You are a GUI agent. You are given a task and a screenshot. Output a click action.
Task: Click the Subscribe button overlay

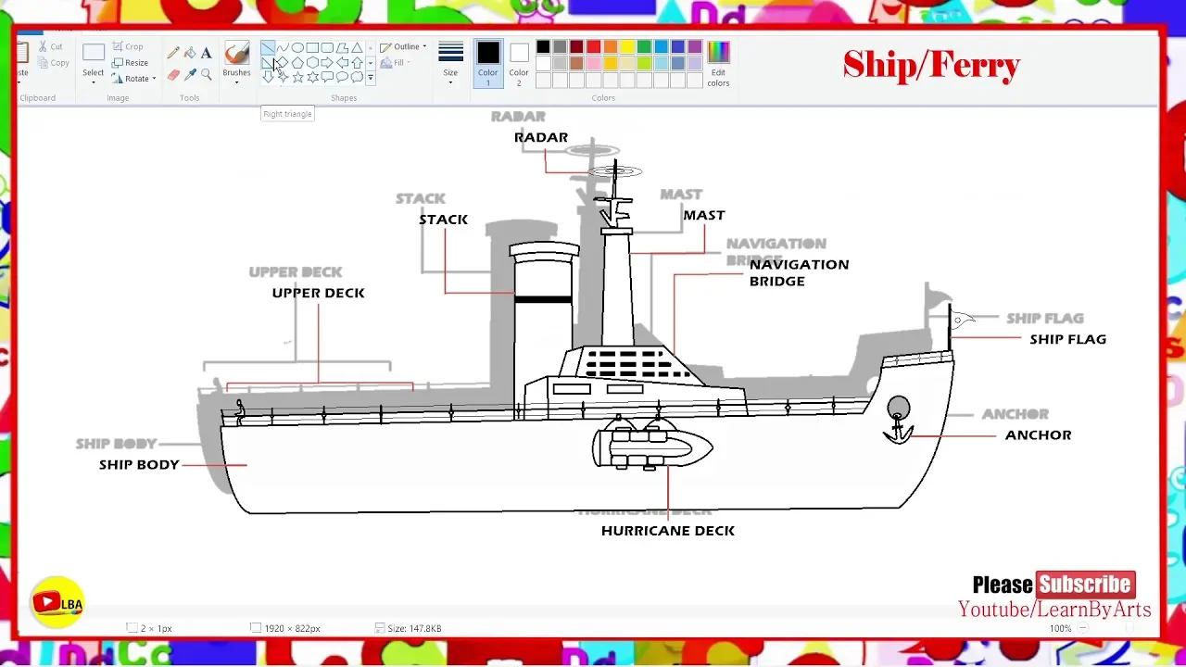1085,585
